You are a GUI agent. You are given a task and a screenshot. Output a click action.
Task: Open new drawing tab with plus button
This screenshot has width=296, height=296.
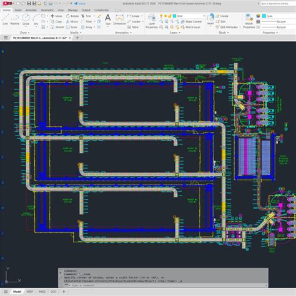pos(77,38)
